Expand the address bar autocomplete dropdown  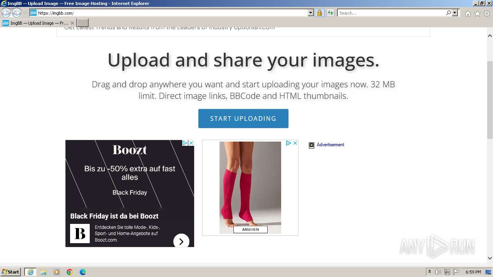coord(311,13)
